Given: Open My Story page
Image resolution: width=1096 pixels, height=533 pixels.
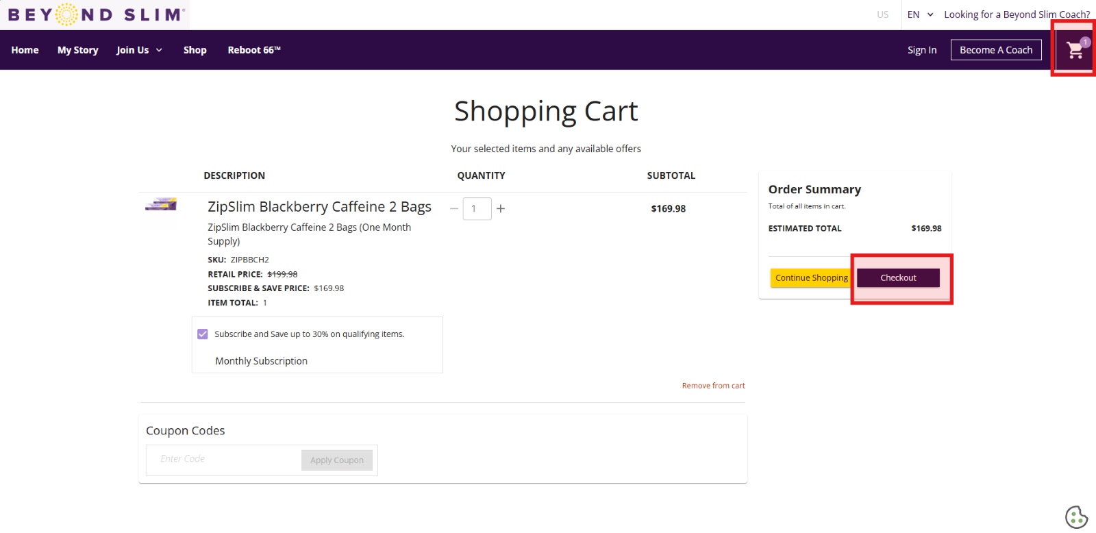Looking at the screenshot, I should [x=77, y=50].
